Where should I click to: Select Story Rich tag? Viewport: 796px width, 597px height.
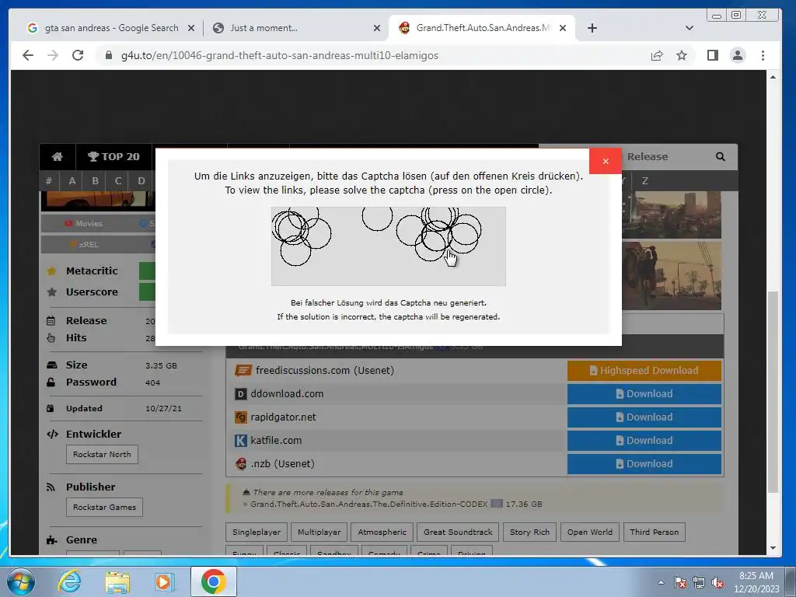[x=529, y=532]
